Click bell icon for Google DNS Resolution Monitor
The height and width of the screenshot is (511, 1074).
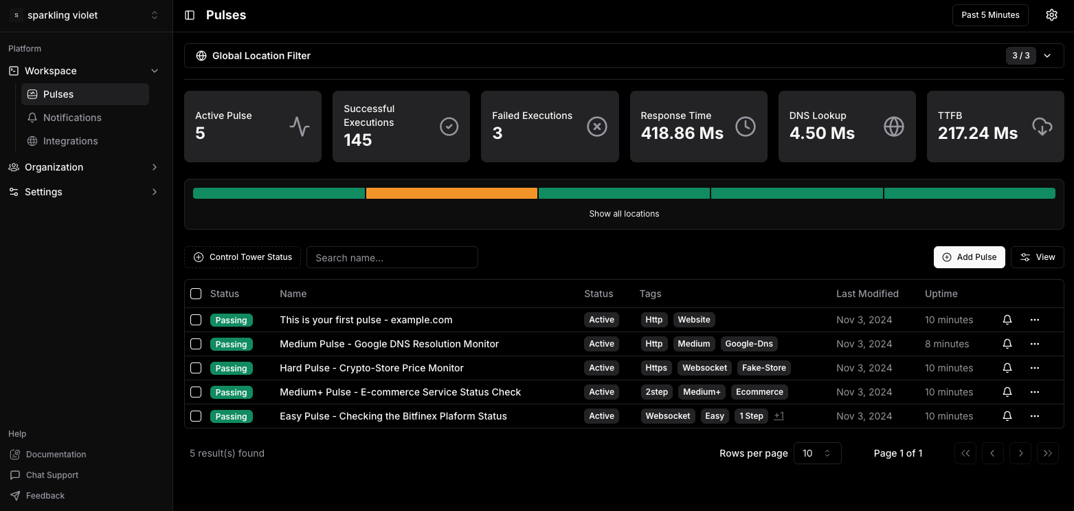click(1007, 344)
